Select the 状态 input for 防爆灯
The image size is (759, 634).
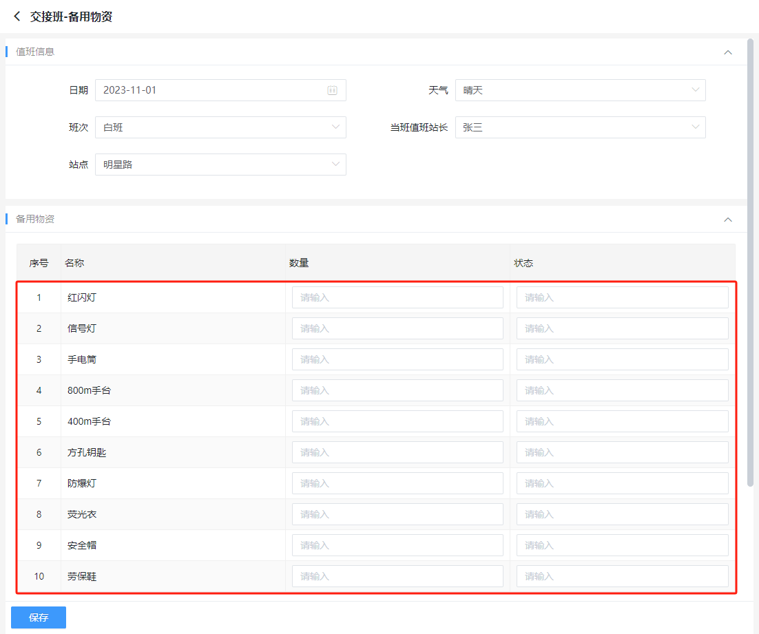tap(622, 483)
